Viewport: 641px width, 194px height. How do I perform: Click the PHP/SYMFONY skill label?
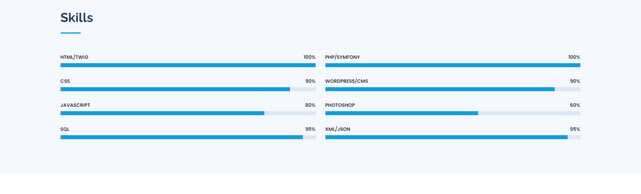pyautogui.click(x=343, y=57)
